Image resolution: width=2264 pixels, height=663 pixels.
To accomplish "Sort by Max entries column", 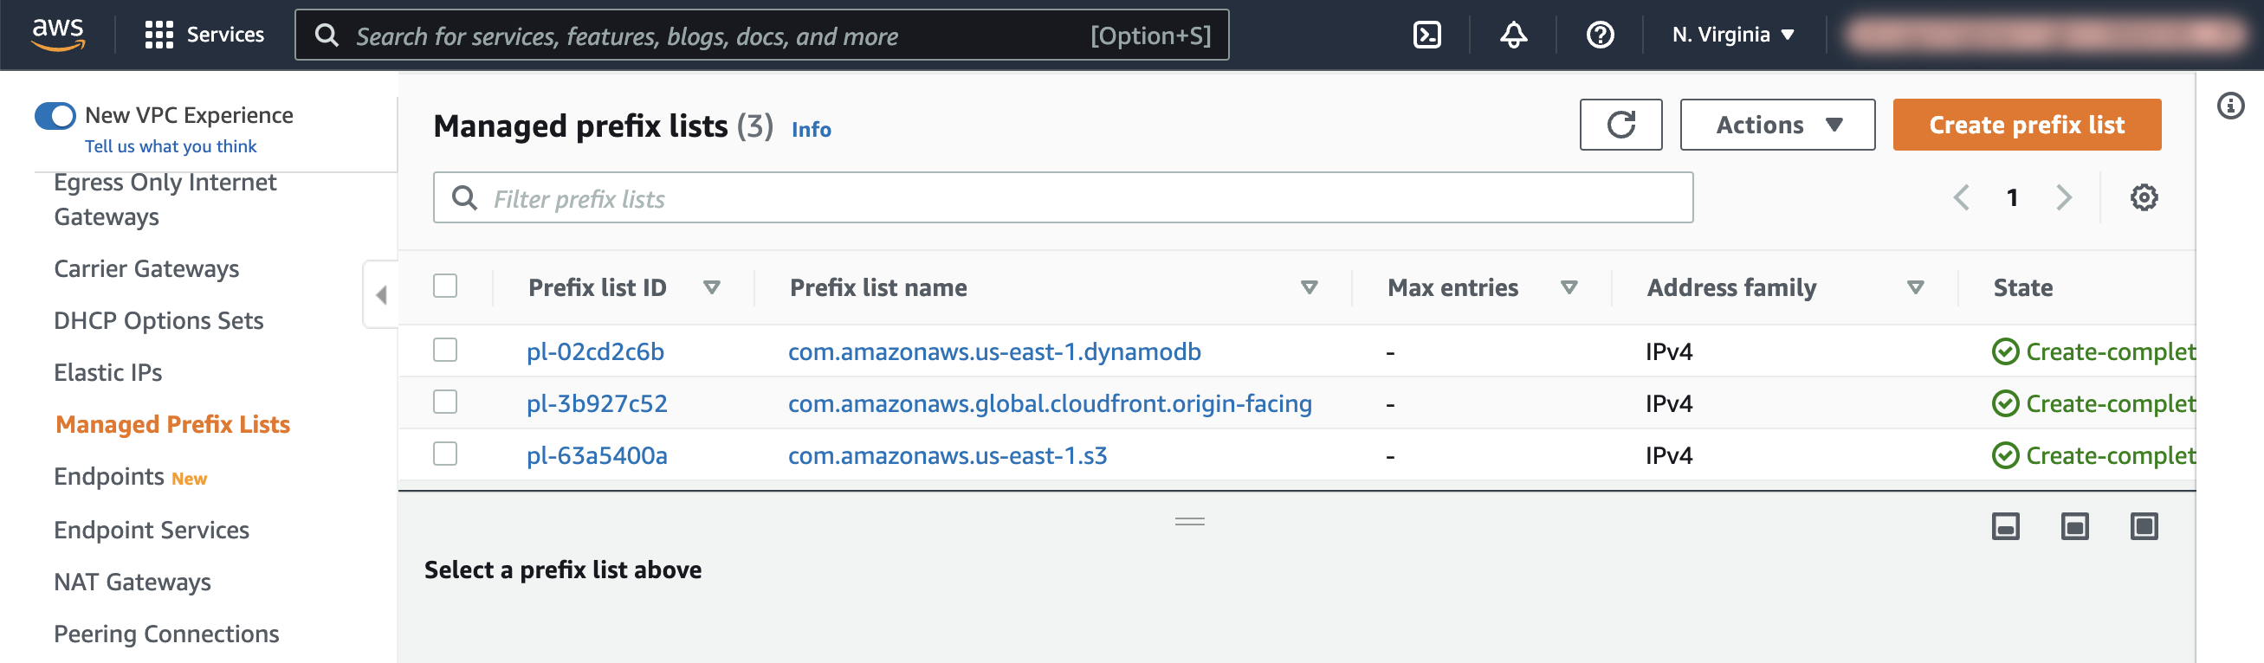I will 1568,287.
